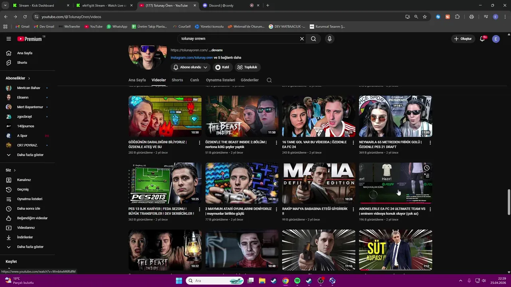Open YouTube notifications bell

[x=482, y=39]
